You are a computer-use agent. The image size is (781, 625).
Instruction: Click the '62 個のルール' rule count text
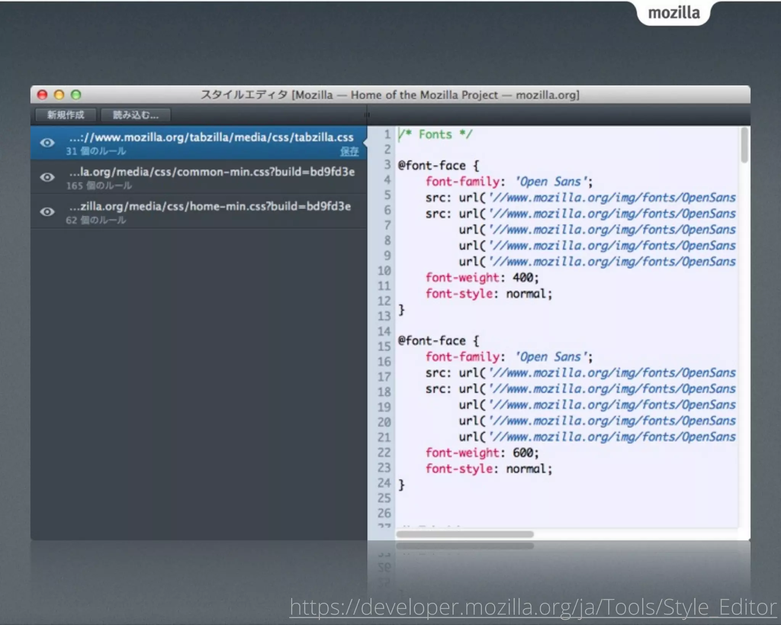pos(96,220)
